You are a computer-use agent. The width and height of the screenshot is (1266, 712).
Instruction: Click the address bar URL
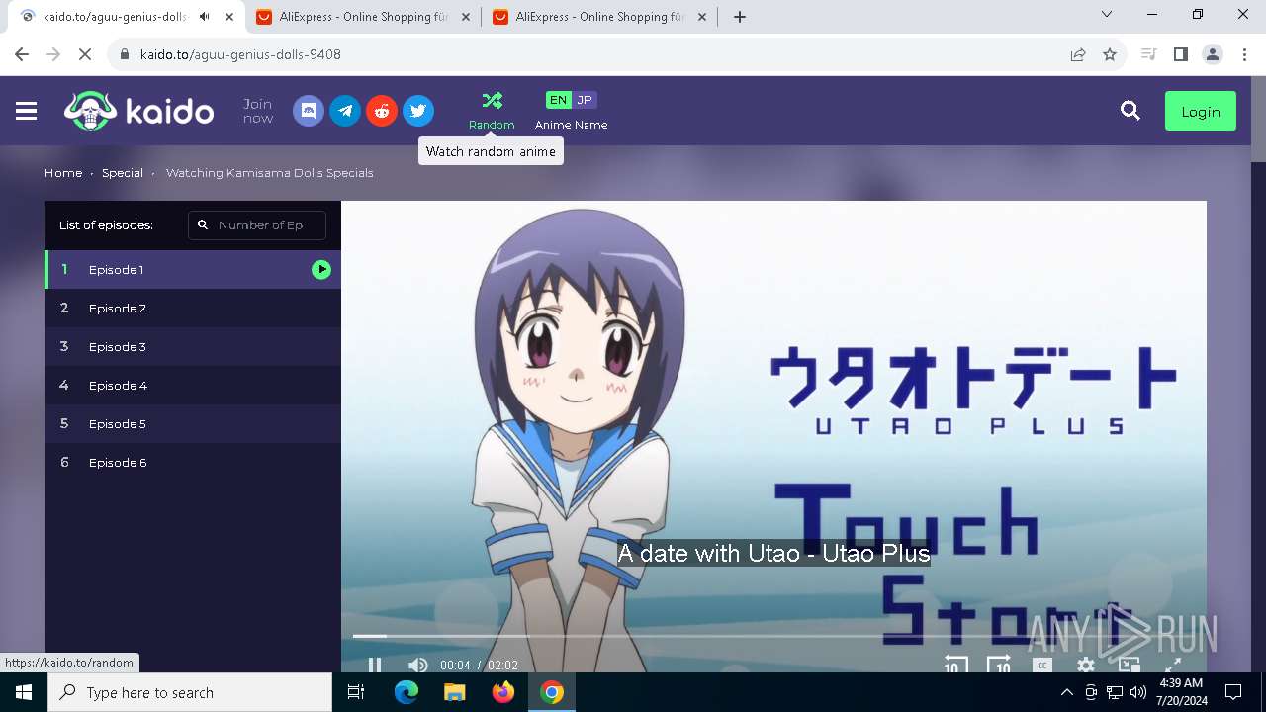(x=240, y=54)
